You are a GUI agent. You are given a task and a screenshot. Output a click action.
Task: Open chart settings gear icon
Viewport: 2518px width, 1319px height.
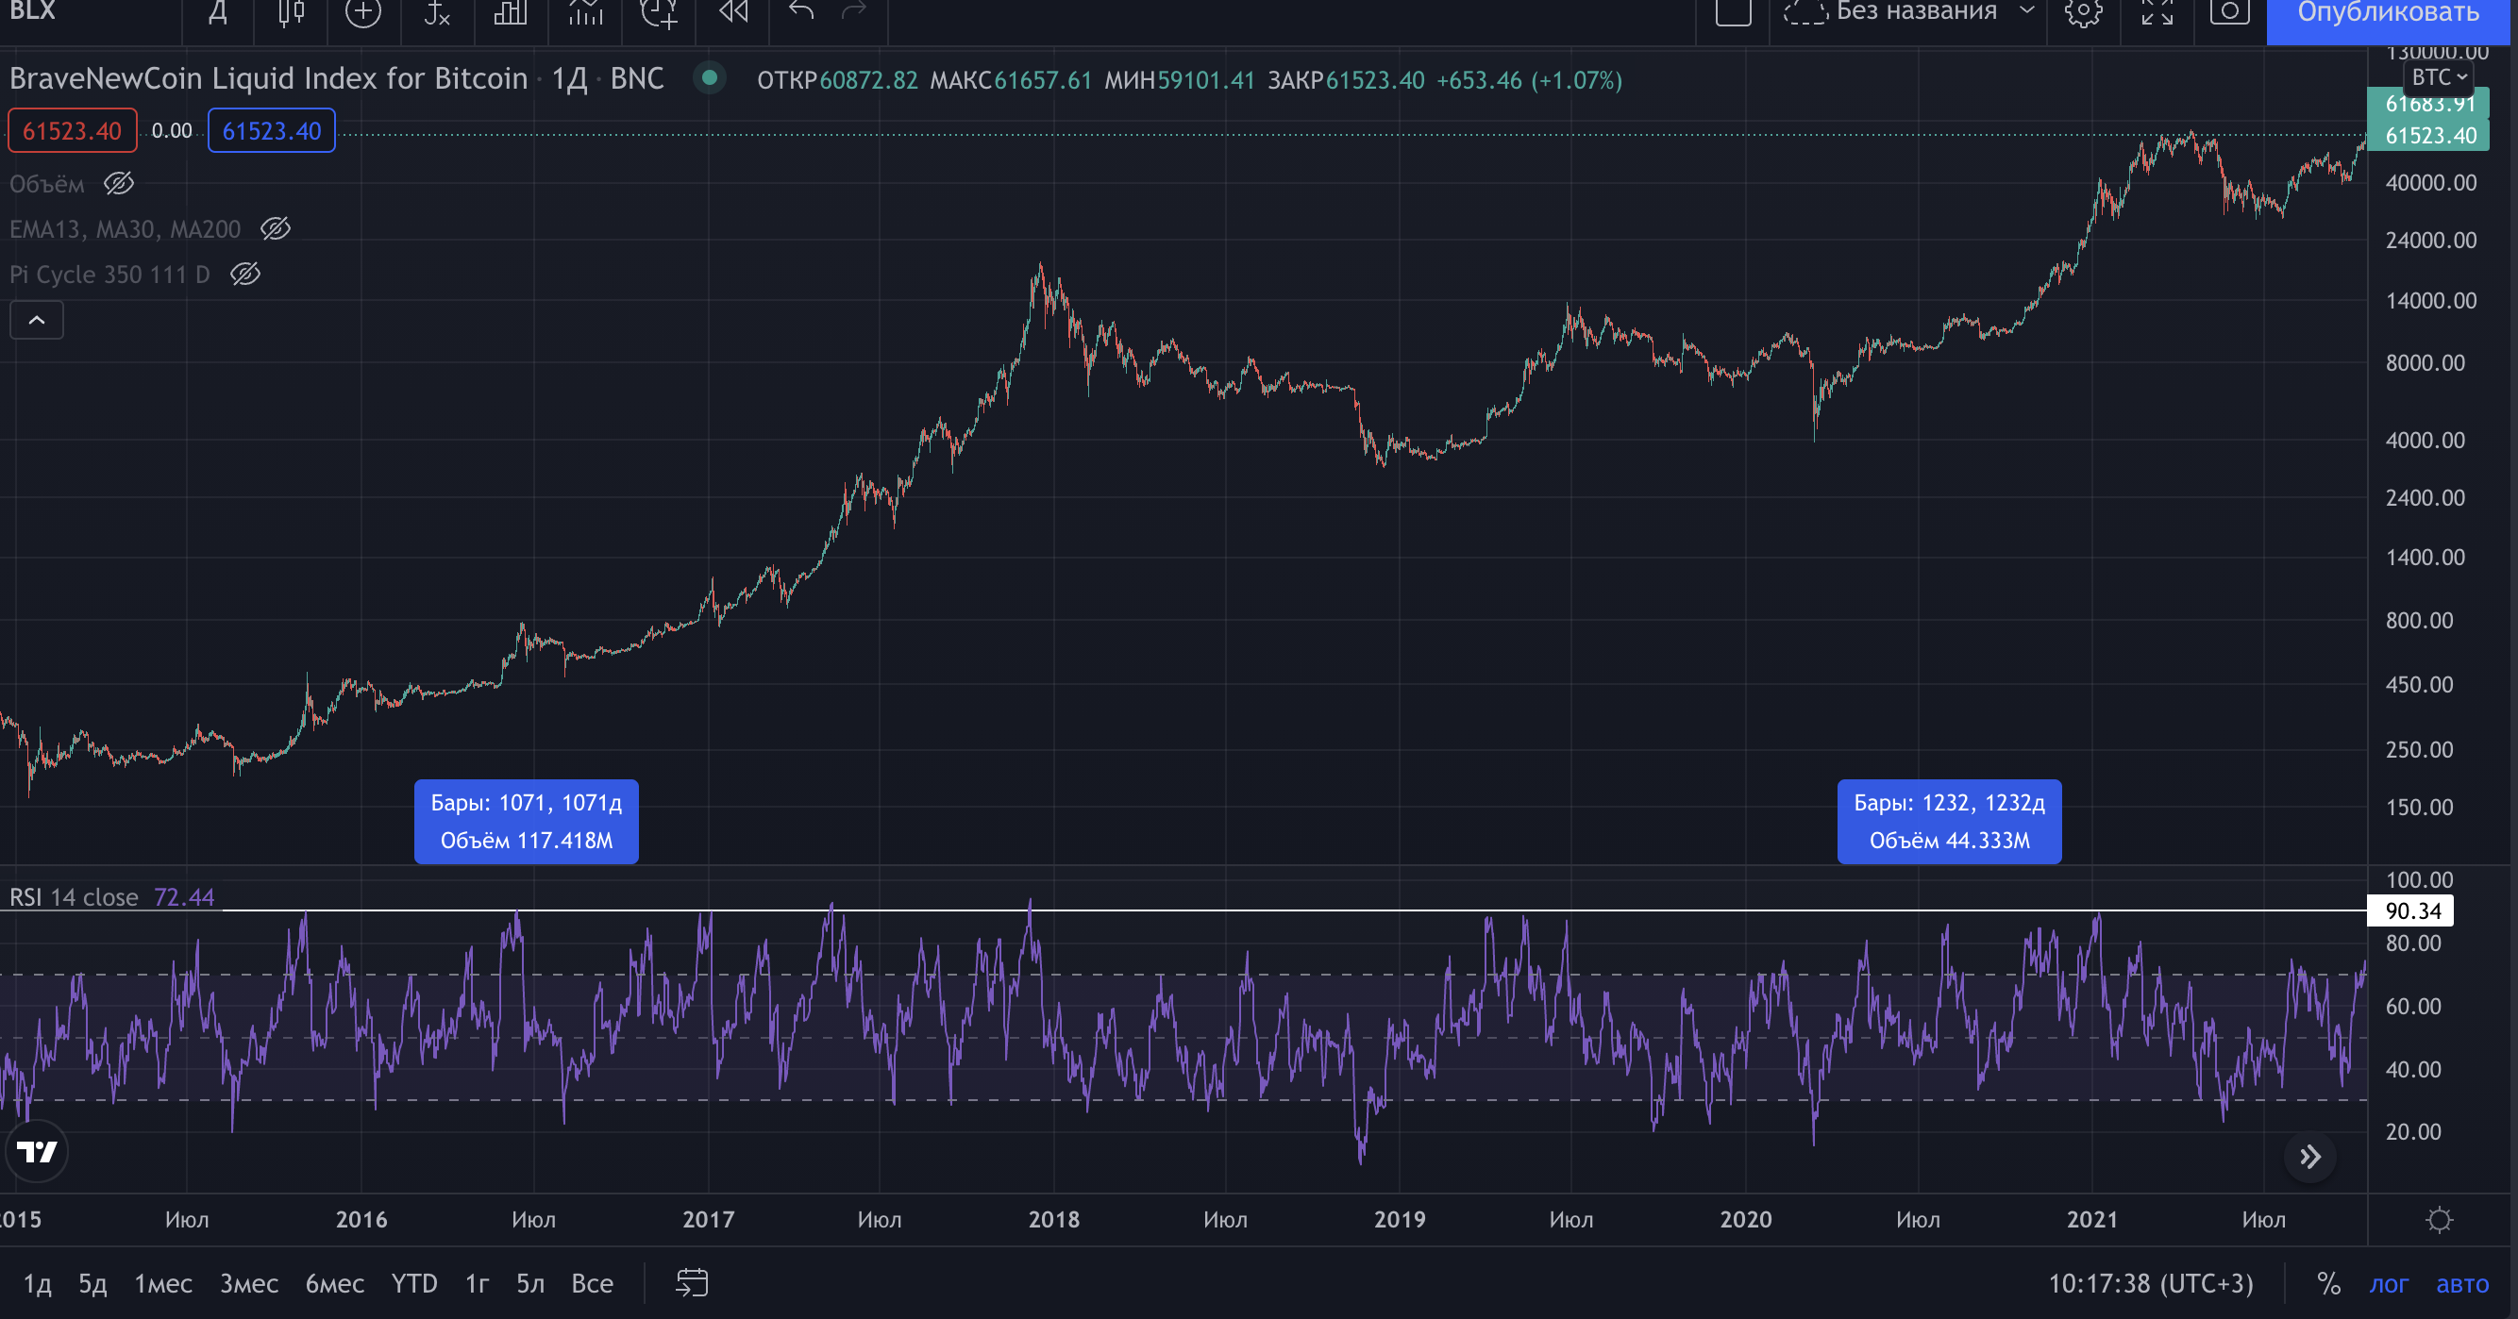(2083, 11)
